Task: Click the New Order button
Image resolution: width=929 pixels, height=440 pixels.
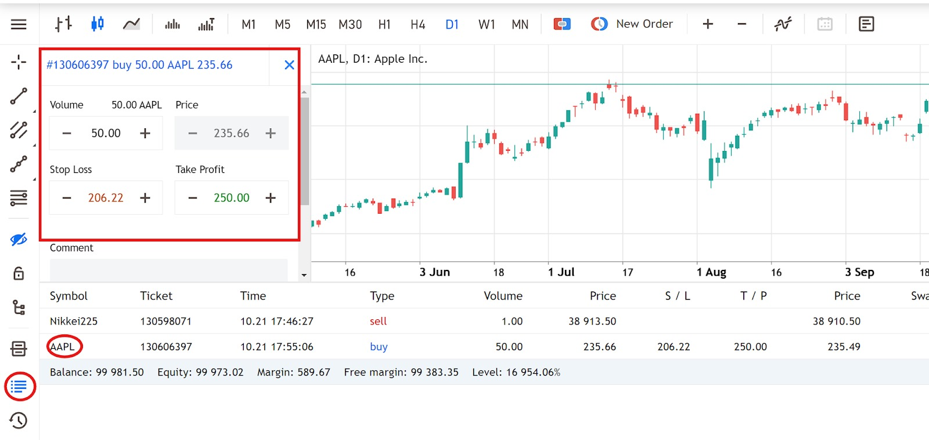Action: coord(632,24)
